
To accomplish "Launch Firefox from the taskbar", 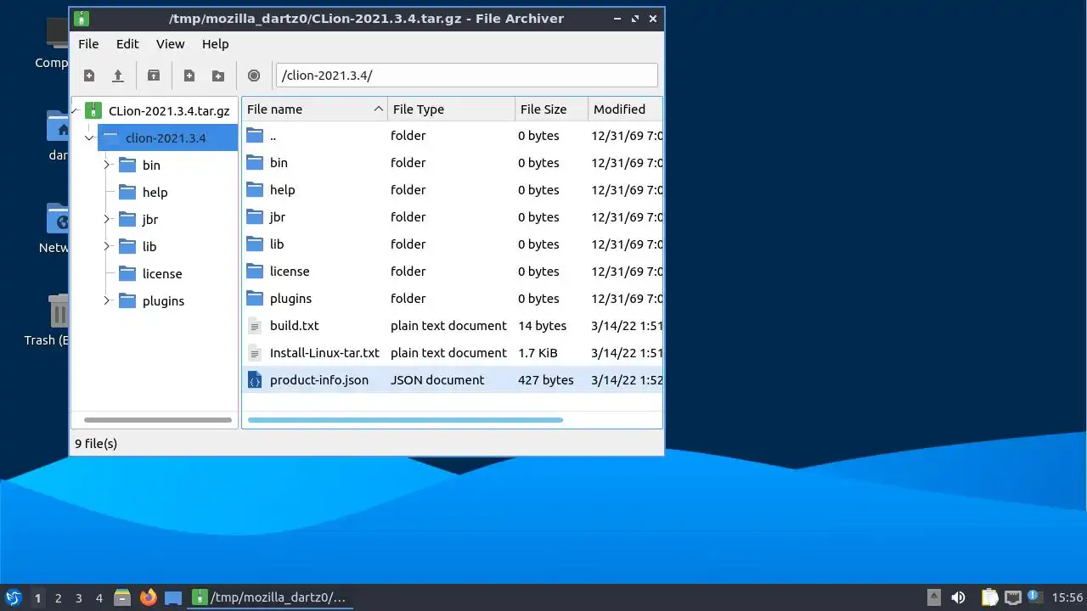I will point(149,597).
